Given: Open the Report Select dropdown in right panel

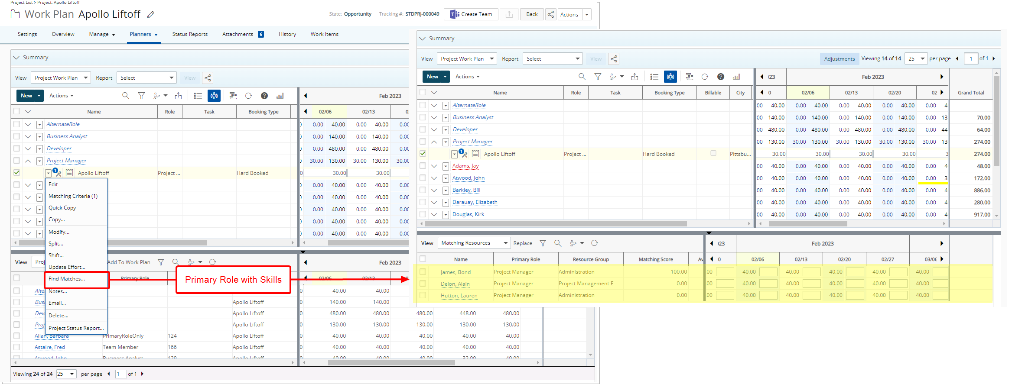Looking at the screenshot, I should [553, 59].
